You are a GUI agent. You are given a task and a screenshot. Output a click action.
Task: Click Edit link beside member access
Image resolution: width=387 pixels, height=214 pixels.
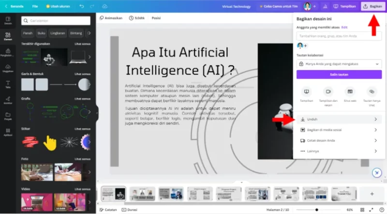pyautogui.click(x=344, y=27)
